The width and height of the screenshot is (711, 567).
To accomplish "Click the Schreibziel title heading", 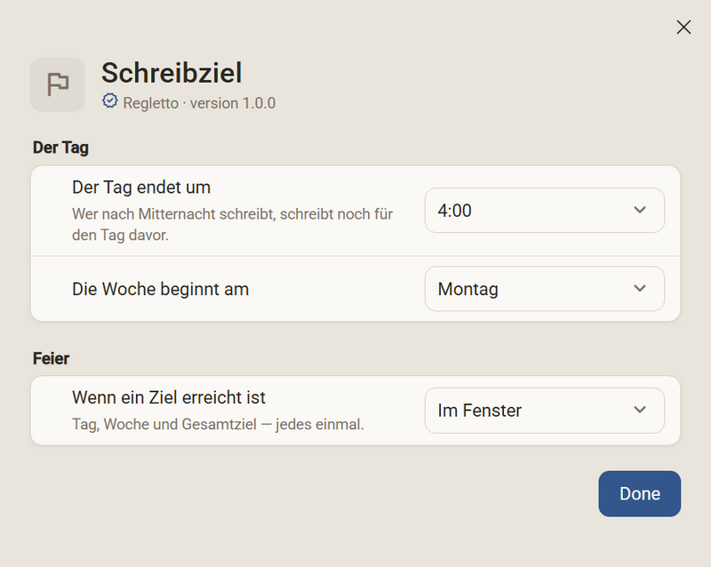I will tap(172, 73).
